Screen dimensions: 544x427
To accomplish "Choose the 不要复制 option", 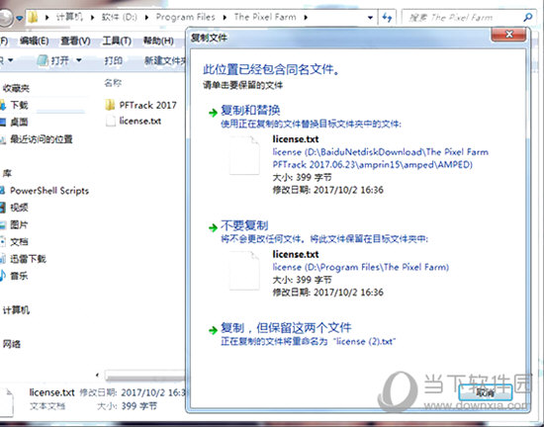I will [x=244, y=225].
